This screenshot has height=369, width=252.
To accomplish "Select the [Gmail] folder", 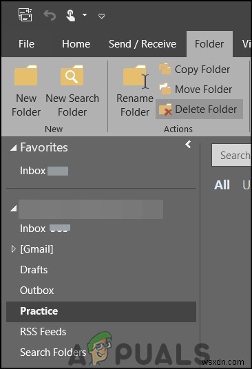I will tap(36, 249).
